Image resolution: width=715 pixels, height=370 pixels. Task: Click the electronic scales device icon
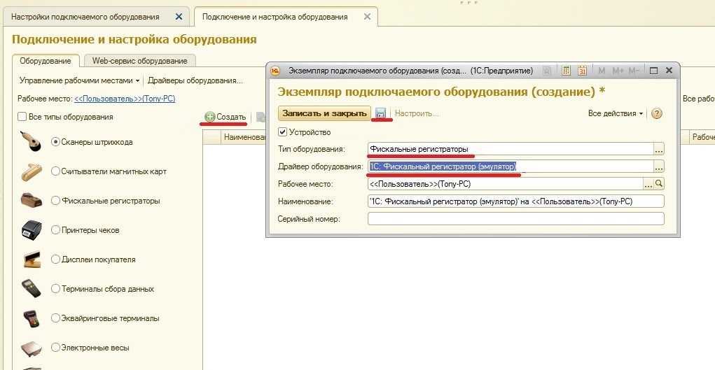click(x=32, y=348)
